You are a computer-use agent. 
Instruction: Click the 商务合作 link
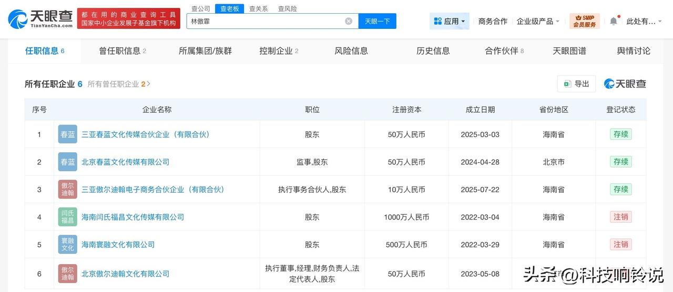point(493,21)
